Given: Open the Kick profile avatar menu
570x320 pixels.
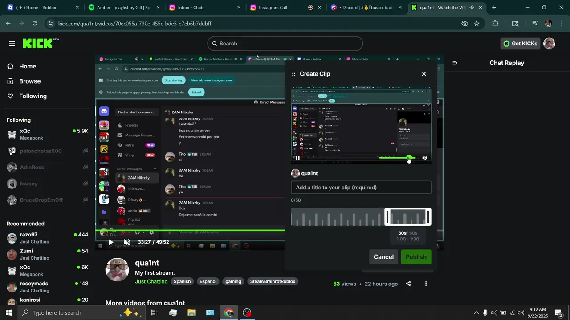Looking at the screenshot, I should point(550,44).
